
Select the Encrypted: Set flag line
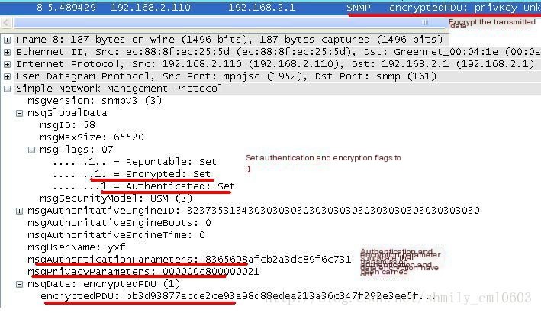tap(131, 174)
